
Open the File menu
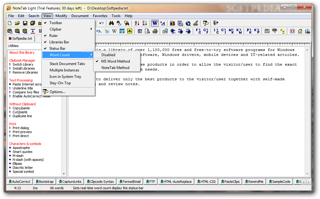point(11,16)
